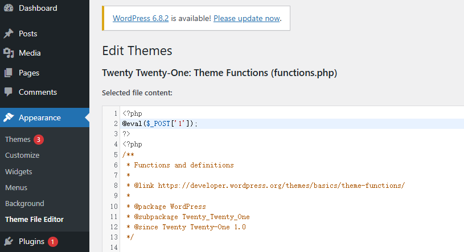Click the Dashboard gauge icon
This screenshot has height=252, width=464.
click(9, 8)
